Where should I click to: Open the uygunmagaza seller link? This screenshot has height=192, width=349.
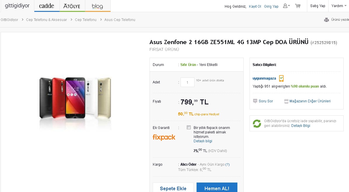point(264,78)
